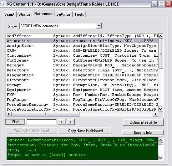This screenshot has height=166, width=172.
Task: Click the green syntax info text area
Action: click(82, 148)
